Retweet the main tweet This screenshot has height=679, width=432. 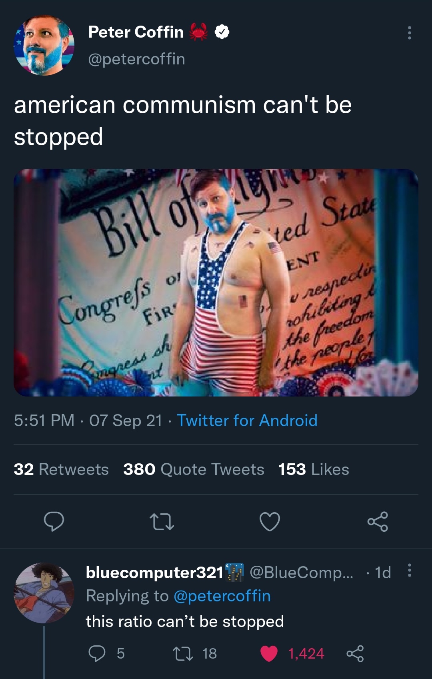162,522
